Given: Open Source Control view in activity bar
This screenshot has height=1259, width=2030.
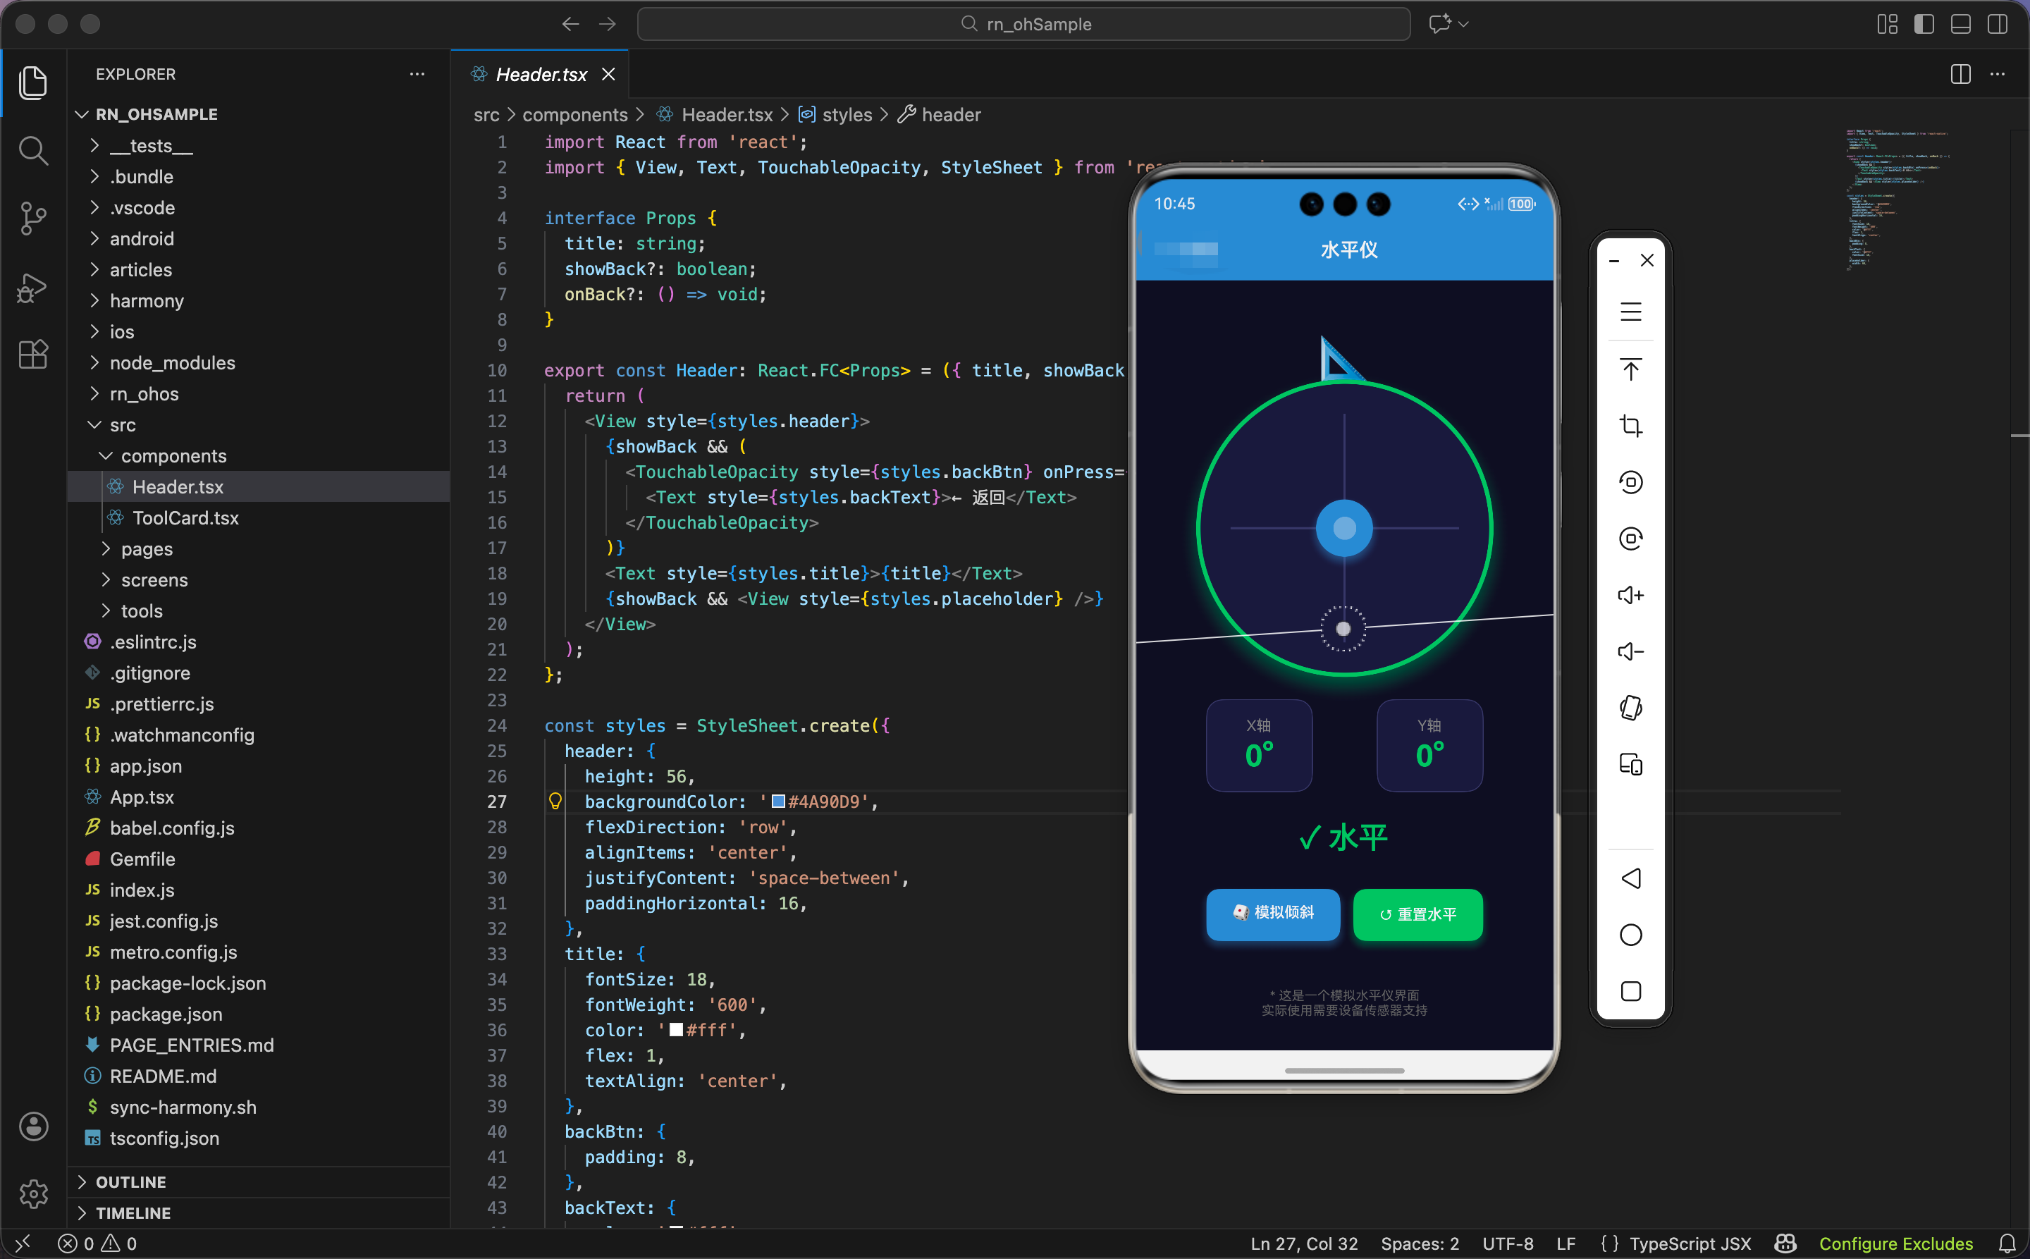Looking at the screenshot, I should coord(33,219).
